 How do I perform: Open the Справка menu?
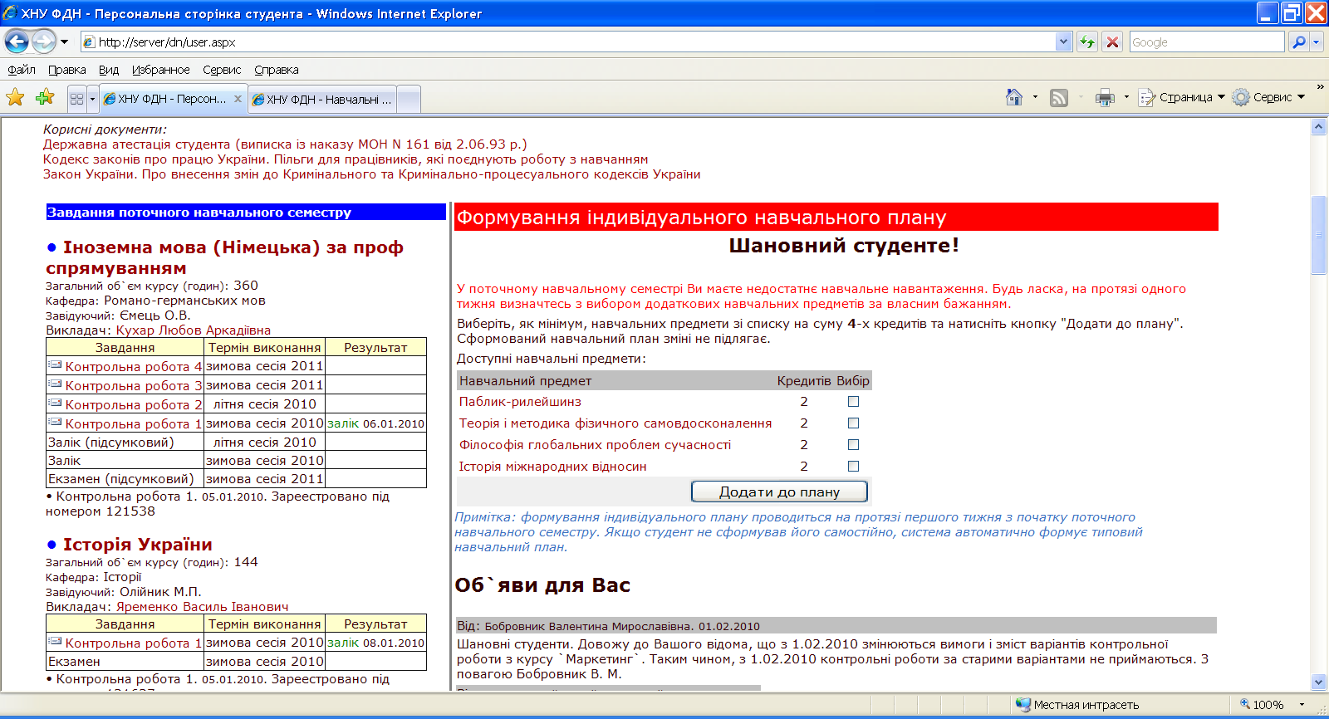277,70
